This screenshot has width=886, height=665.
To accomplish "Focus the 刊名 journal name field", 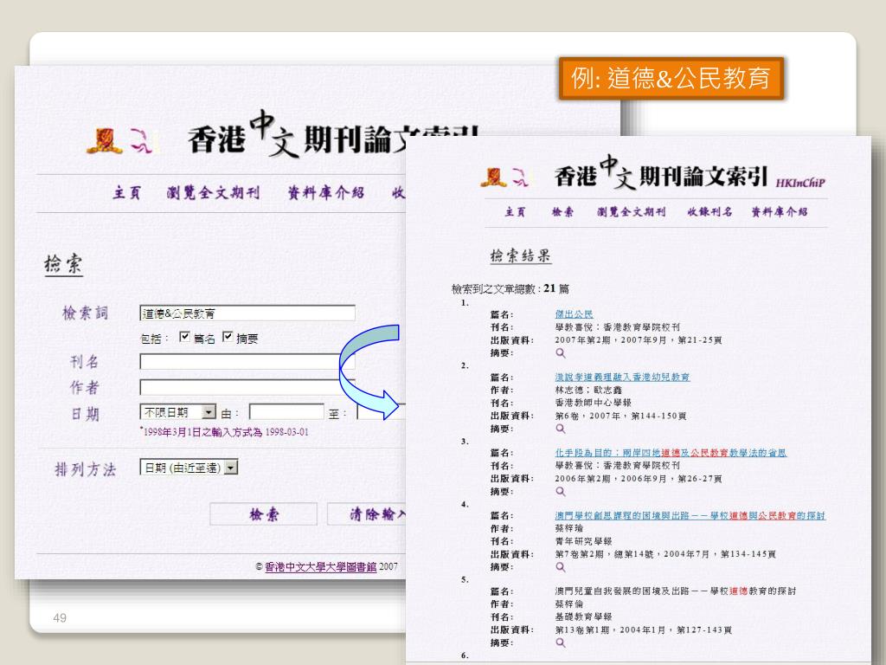I will pyautogui.click(x=247, y=362).
